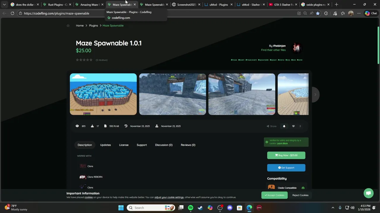This screenshot has height=213, width=380.
Task: Click the address bar showing codefling.com URL
Action: 56,13
